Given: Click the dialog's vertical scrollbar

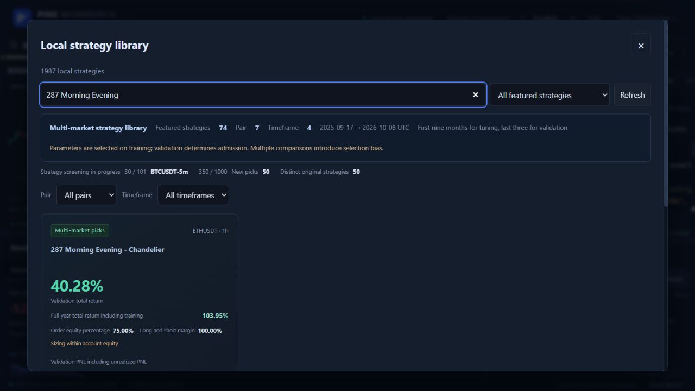Looking at the screenshot, I should coord(666,114).
